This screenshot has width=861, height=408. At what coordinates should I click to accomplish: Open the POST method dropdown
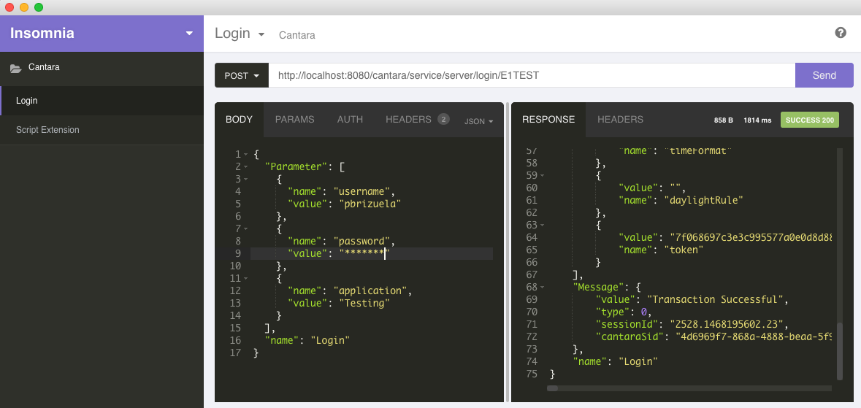click(x=241, y=75)
